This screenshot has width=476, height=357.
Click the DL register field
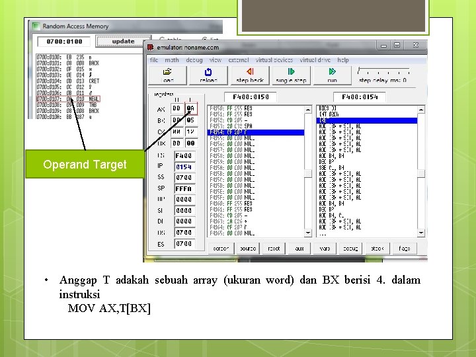[191, 143]
